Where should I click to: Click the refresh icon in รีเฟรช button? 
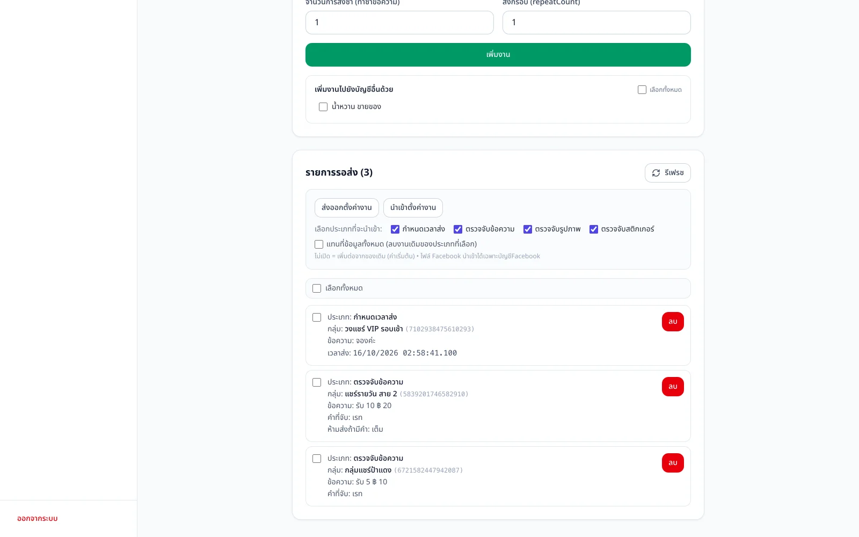pyautogui.click(x=656, y=173)
